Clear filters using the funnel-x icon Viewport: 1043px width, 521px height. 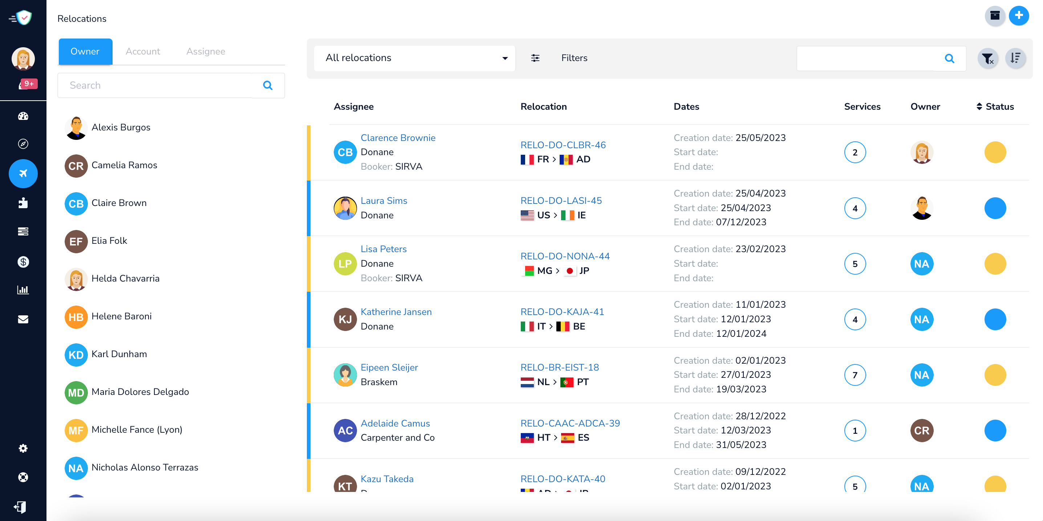pyautogui.click(x=988, y=58)
